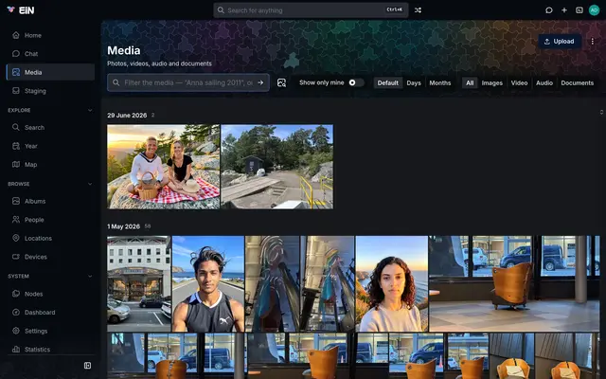Viewport: 606px width, 379px height.
Task: Submit the media filter arrow
Action: point(260,82)
